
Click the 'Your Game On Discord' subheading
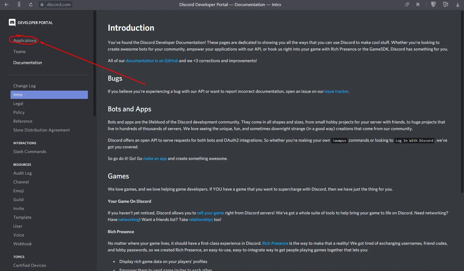pos(129,201)
